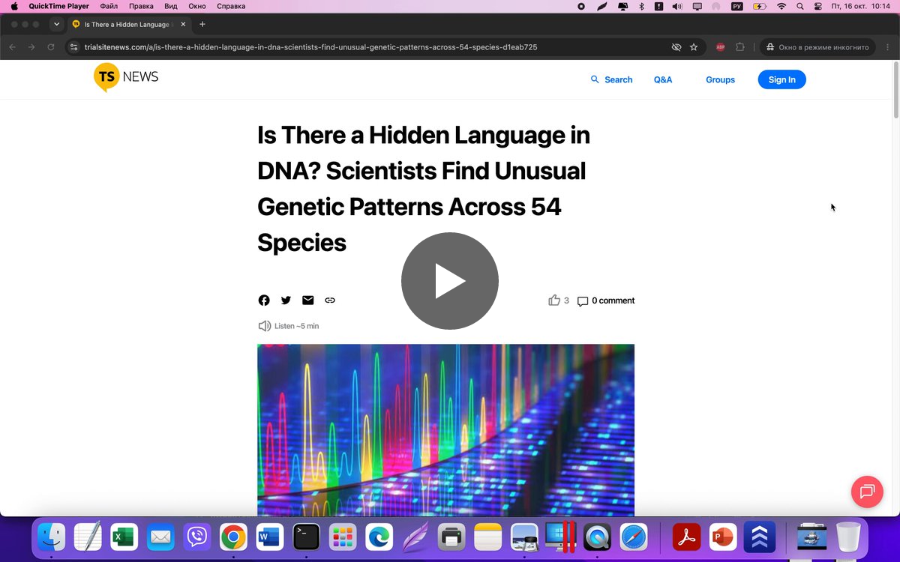900x562 pixels.
Task: Open the volume control in the menu bar
Action: pos(677,6)
